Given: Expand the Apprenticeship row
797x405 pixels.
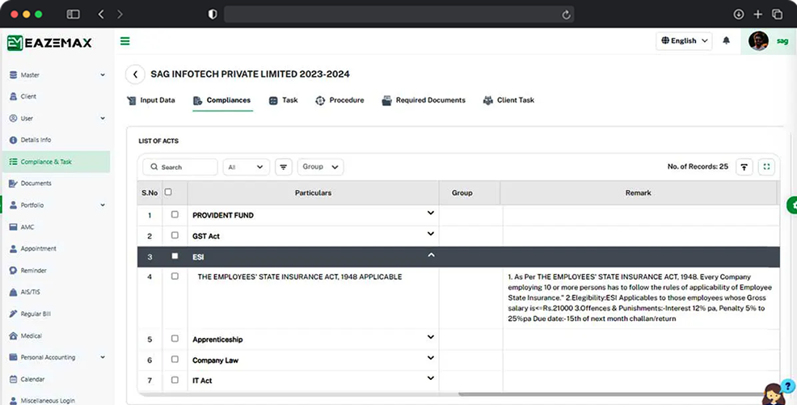Looking at the screenshot, I should (431, 337).
